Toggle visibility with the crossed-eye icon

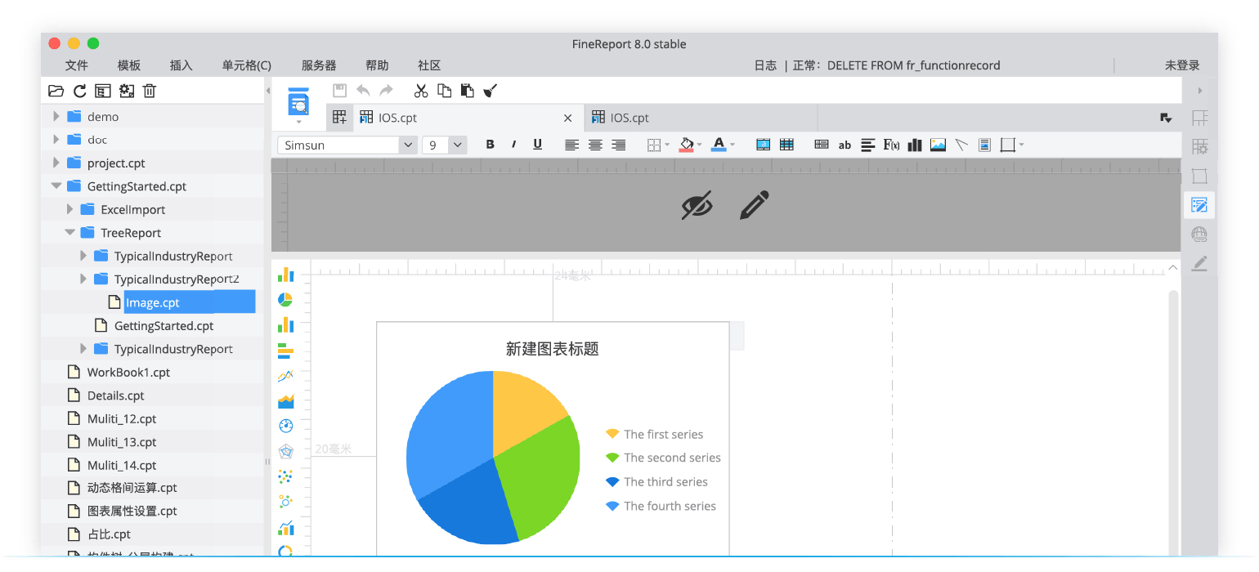pyautogui.click(x=697, y=205)
